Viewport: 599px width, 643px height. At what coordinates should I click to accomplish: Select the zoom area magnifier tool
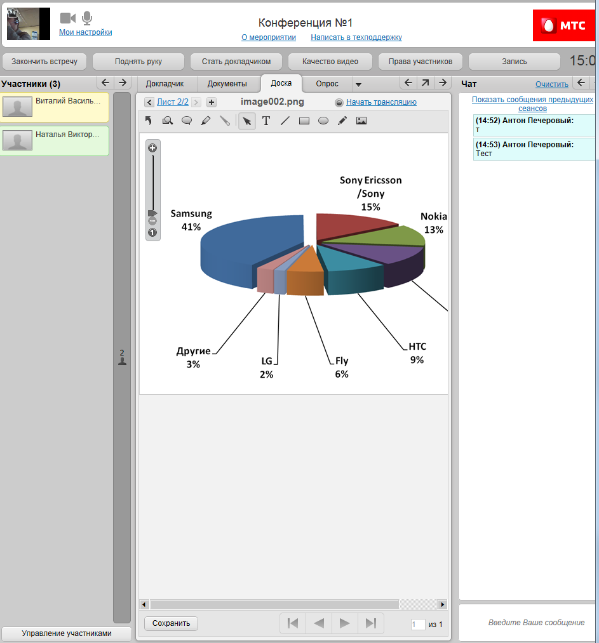pos(168,121)
